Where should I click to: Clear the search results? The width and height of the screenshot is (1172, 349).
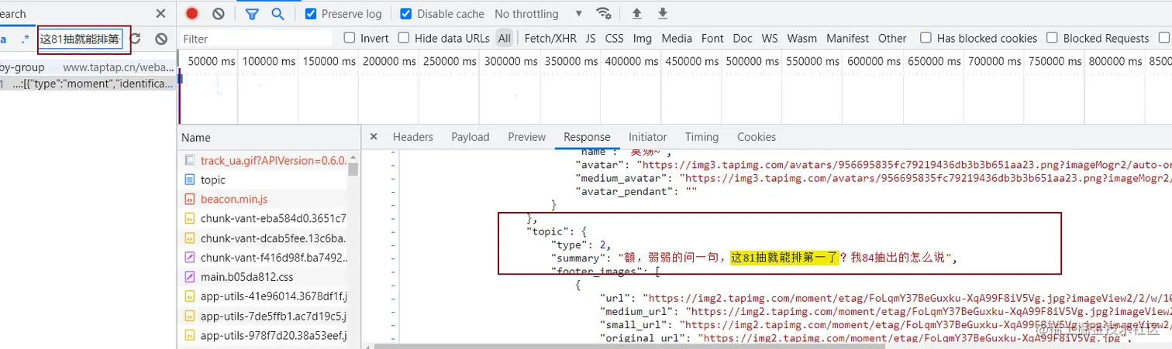pyautogui.click(x=161, y=39)
